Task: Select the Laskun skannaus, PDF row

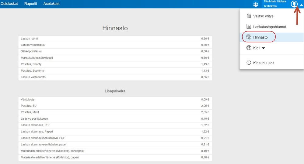Action: pyautogui.click(x=115, y=125)
